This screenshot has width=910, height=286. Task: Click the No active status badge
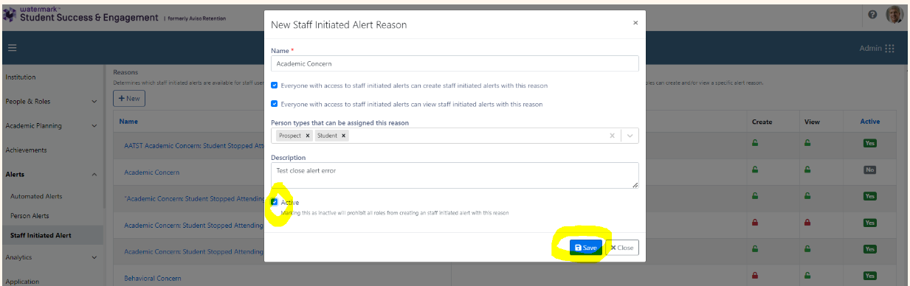[x=870, y=170]
